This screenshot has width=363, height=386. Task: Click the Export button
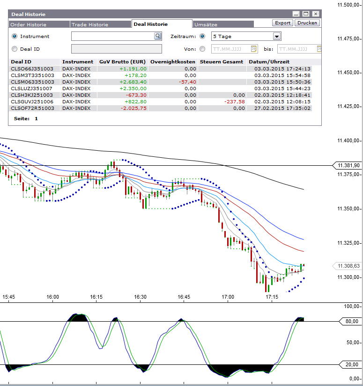(x=282, y=23)
